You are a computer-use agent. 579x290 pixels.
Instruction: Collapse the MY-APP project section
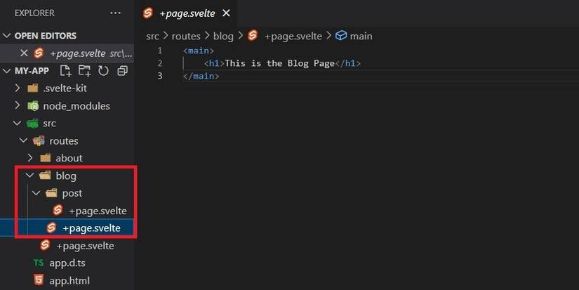click(x=8, y=71)
